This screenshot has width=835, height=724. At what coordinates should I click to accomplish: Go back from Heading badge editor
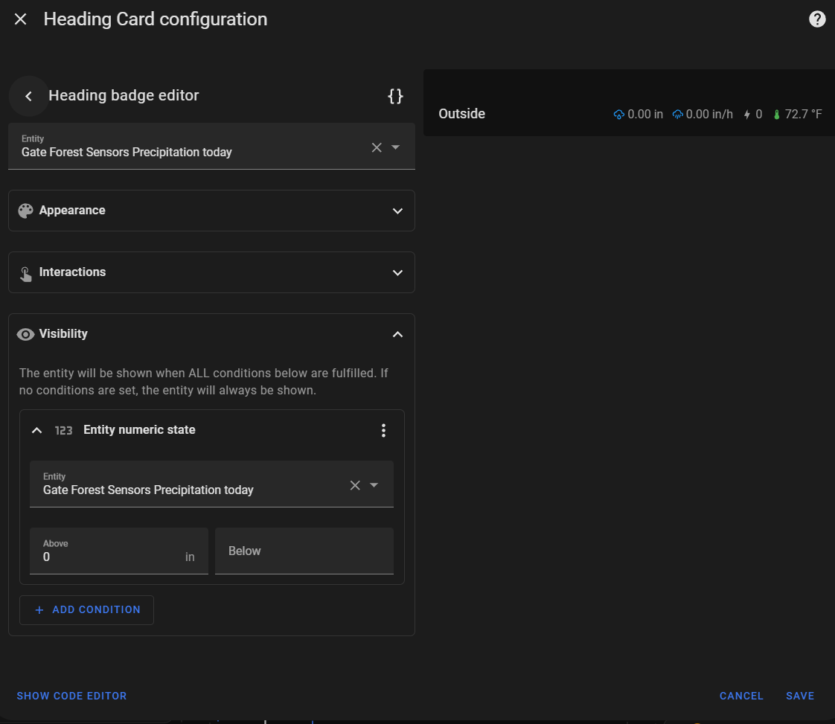[x=28, y=96]
